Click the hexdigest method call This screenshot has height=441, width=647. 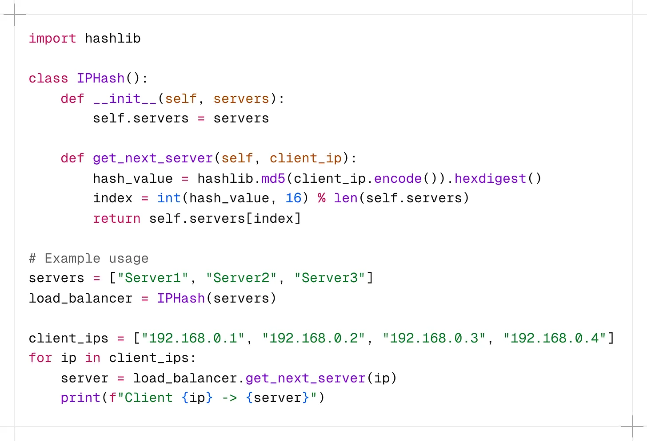point(491,178)
